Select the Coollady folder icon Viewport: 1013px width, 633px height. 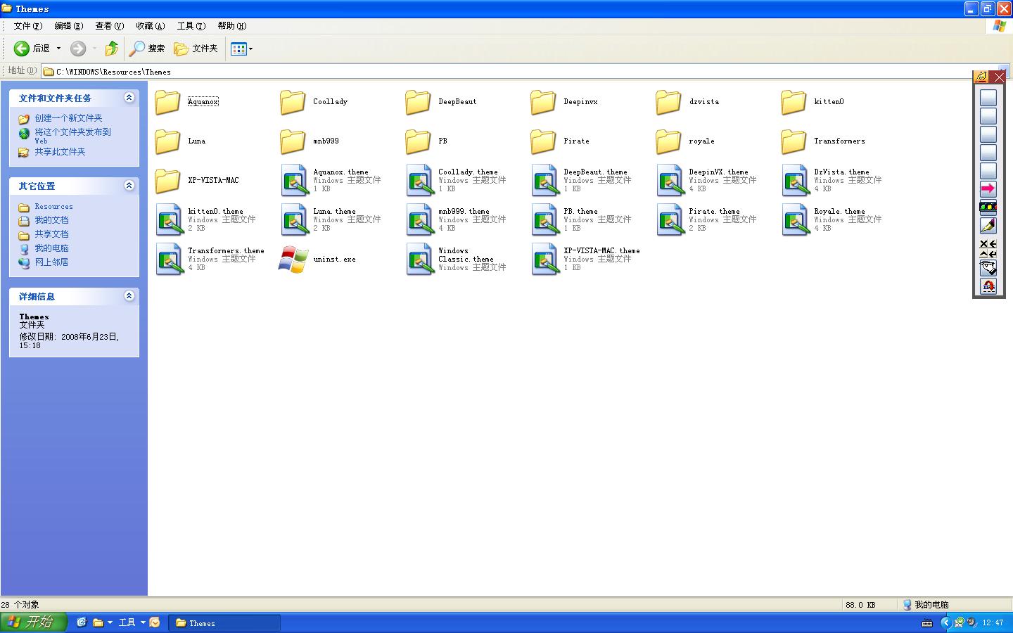pos(293,102)
